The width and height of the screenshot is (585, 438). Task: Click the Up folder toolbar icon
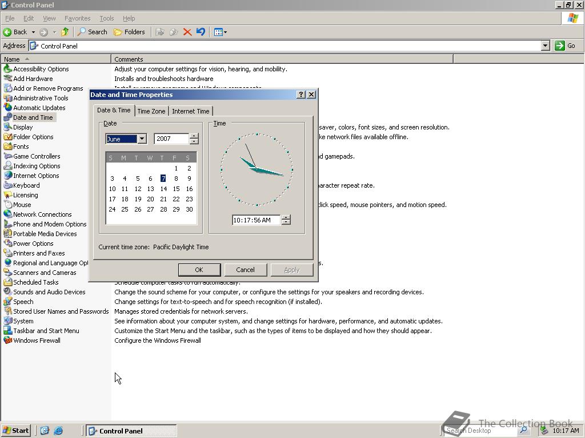click(x=65, y=32)
